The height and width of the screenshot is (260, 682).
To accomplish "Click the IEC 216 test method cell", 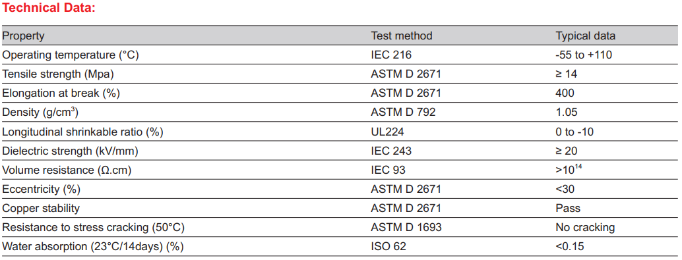I will 391,55.
